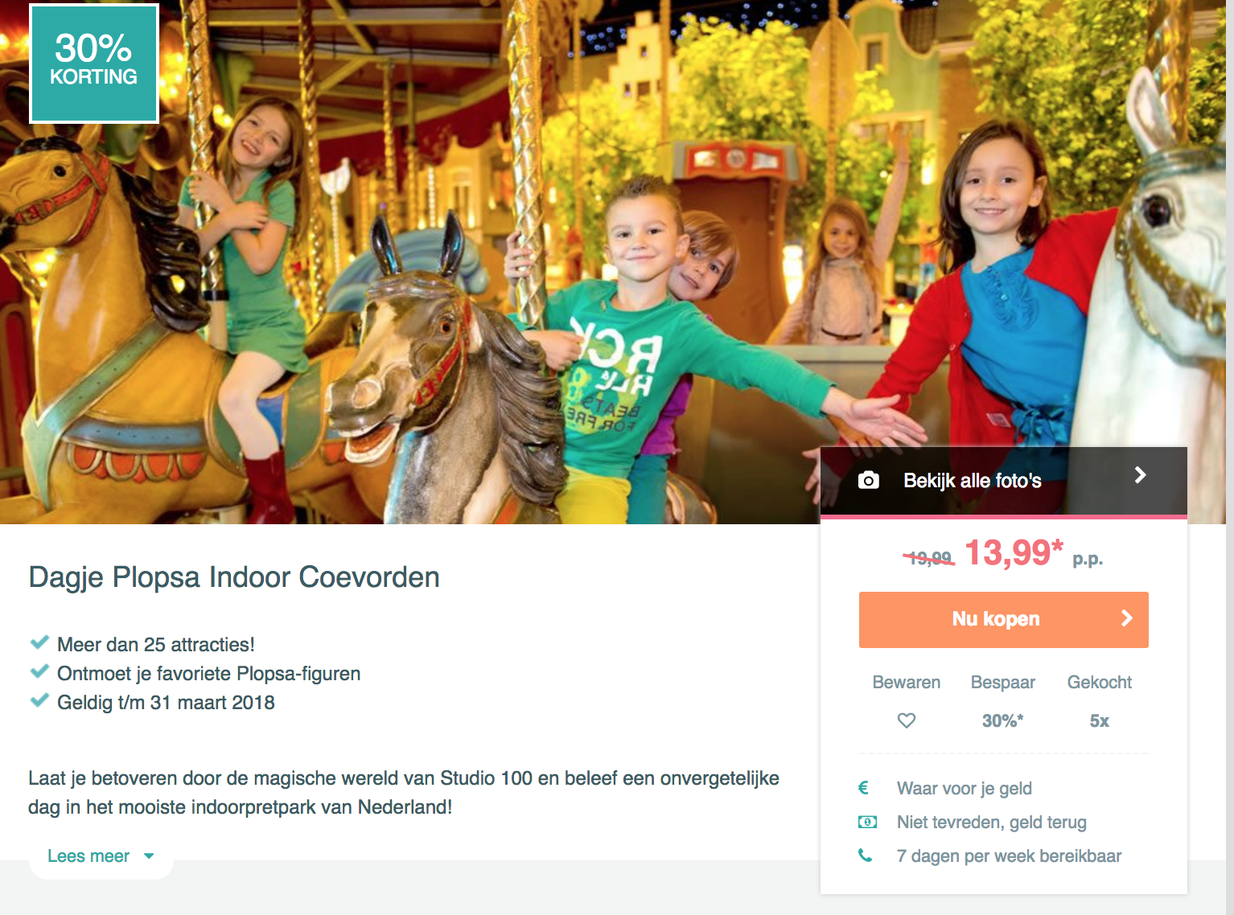This screenshot has height=915, width=1234.
Task: Open Bekijk alle foto's gallery link
Action: coord(972,481)
